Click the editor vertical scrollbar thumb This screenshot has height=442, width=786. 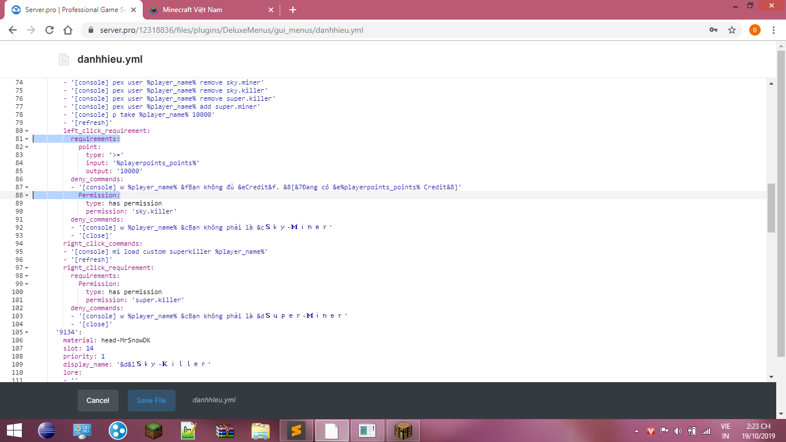[x=771, y=208]
